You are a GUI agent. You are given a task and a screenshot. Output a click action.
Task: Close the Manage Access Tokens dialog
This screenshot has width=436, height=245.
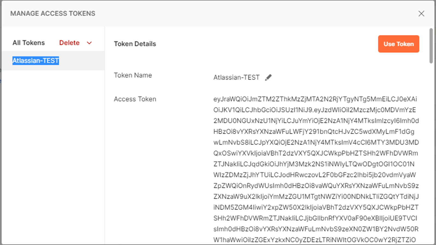pyautogui.click(x=421, y=14)
